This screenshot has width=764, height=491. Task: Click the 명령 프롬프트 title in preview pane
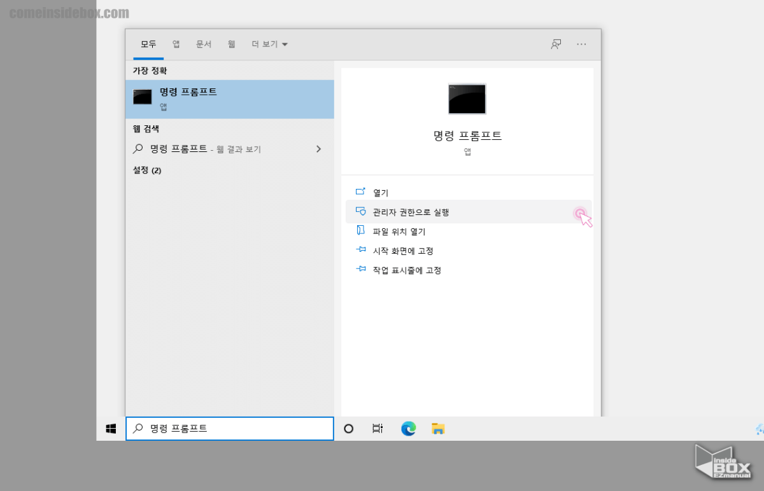467,135
